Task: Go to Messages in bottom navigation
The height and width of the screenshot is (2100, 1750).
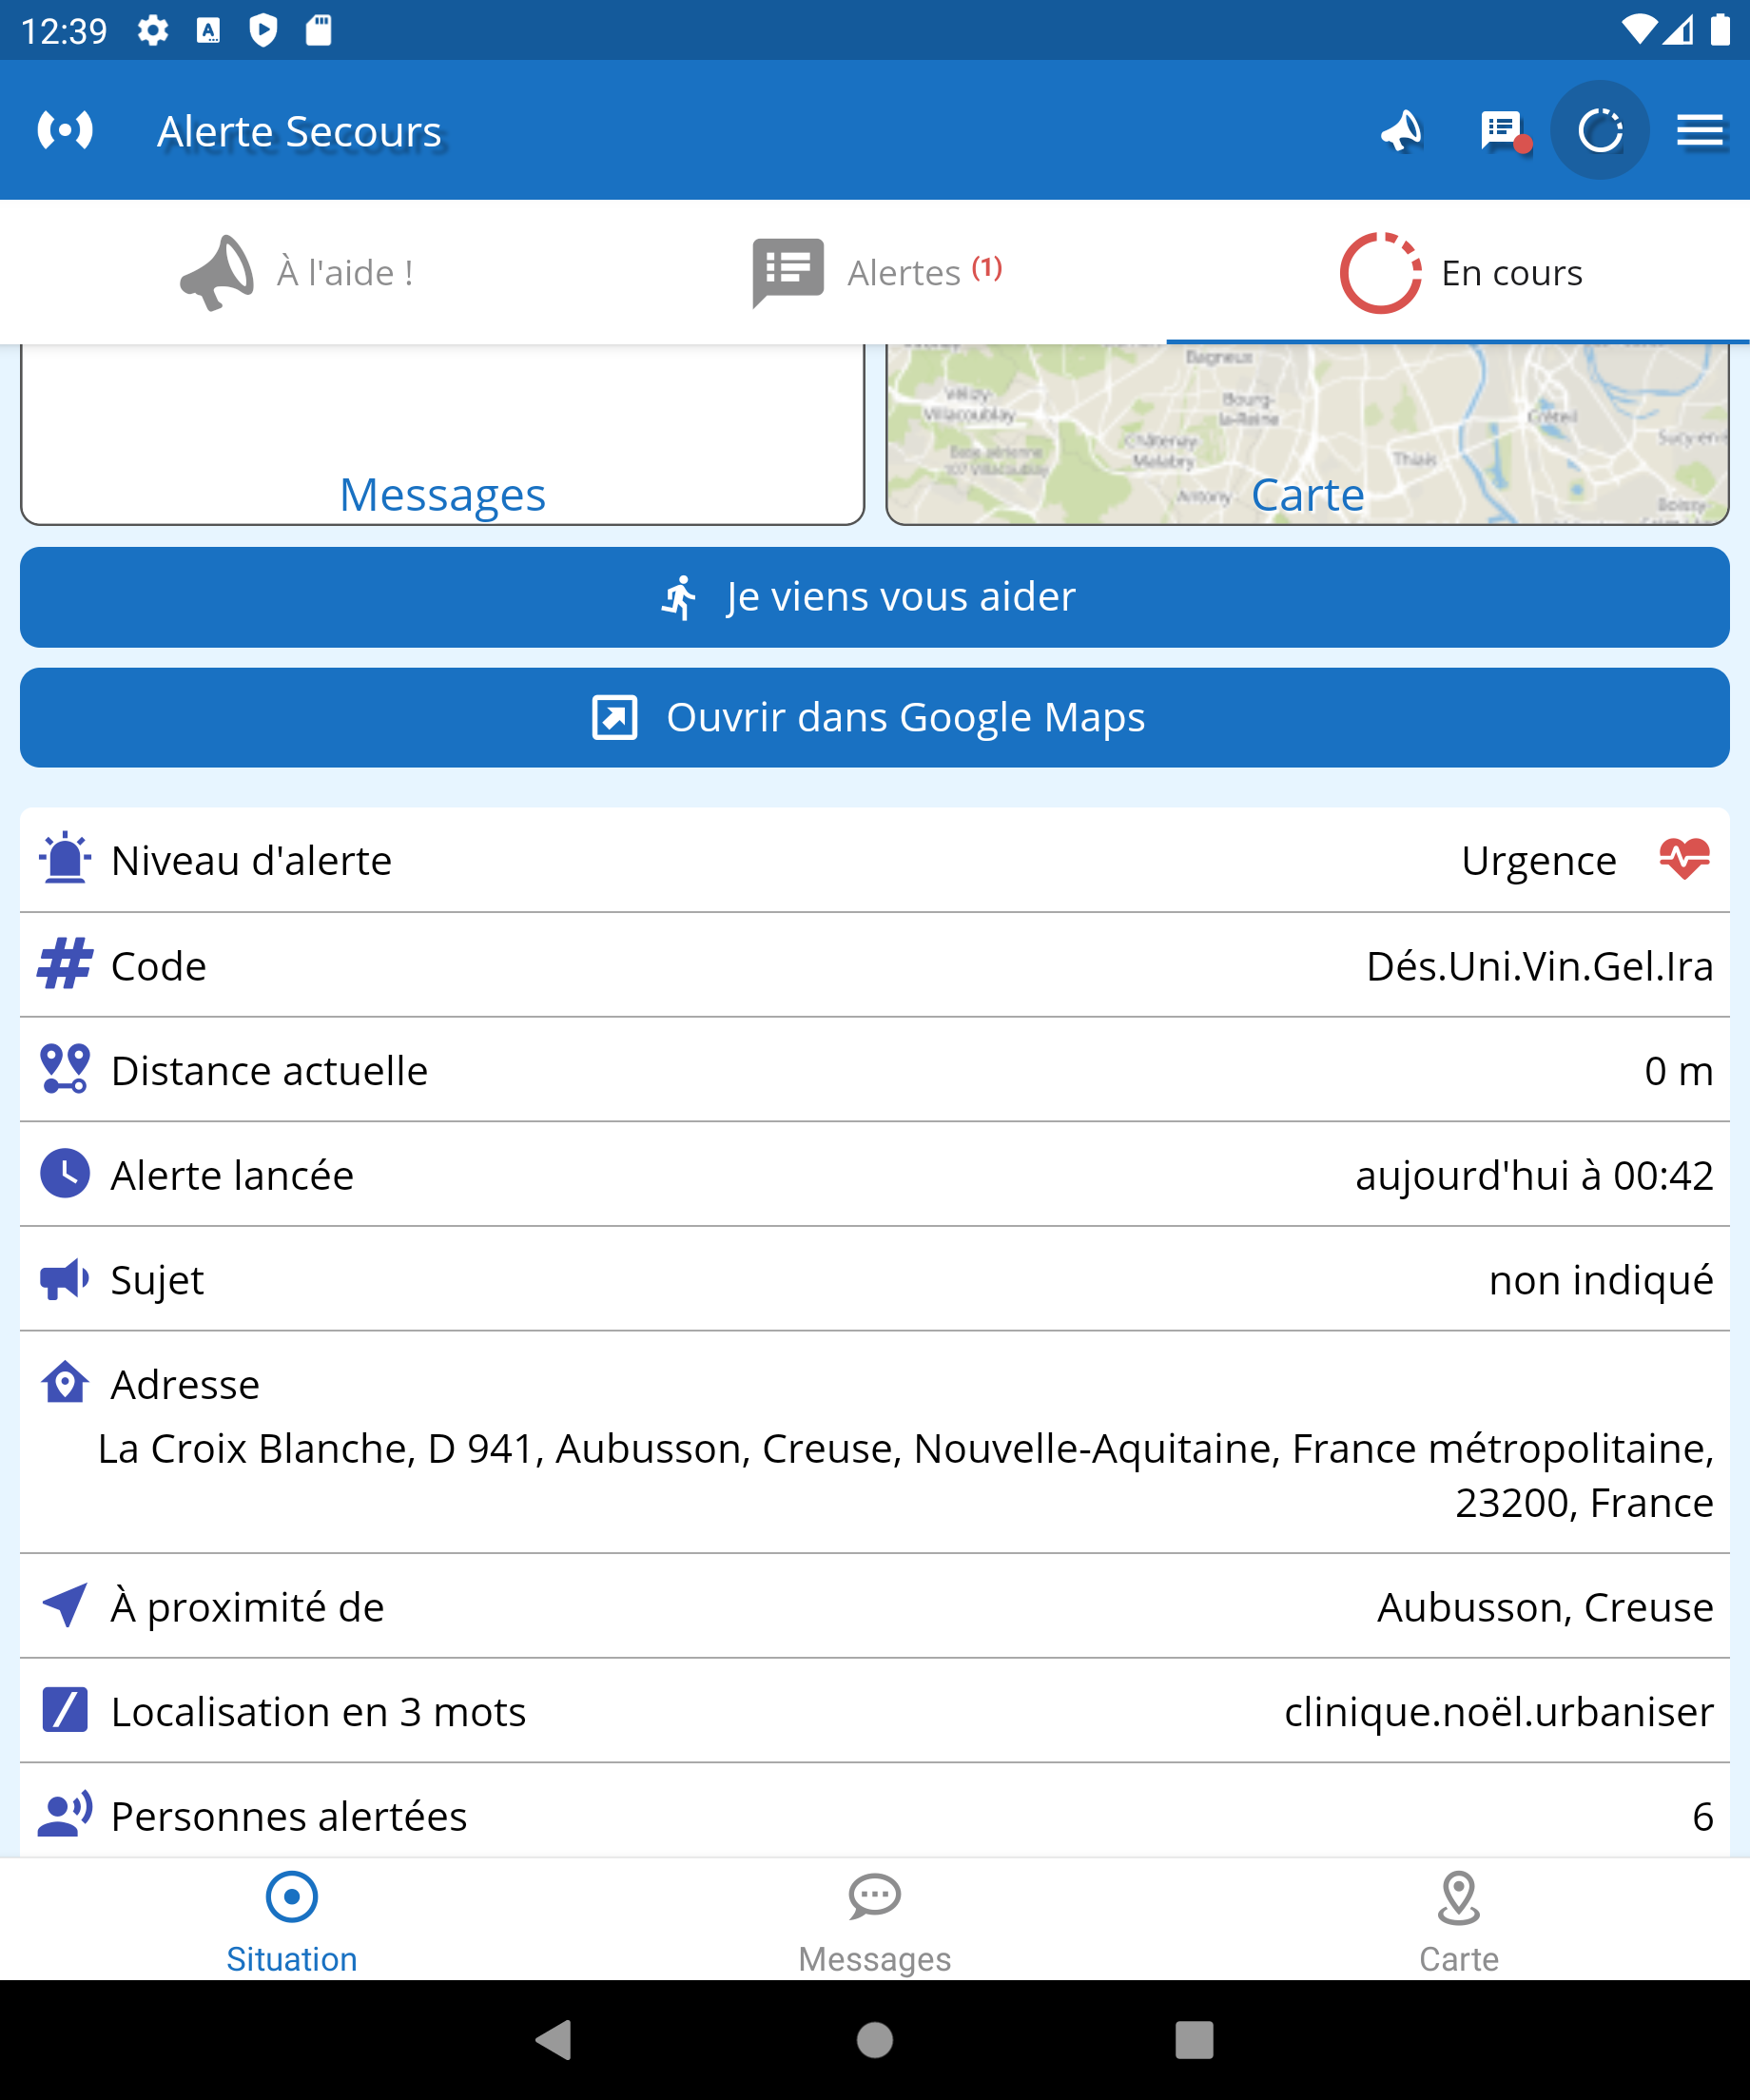Action: point(875,1920)
